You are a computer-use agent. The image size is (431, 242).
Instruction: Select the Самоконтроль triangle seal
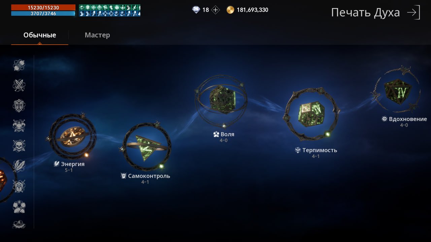click(146, 147)
